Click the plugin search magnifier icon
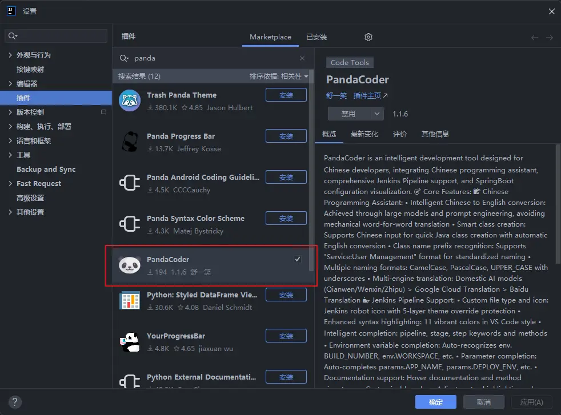This screenshot has width=561, height=415. pyautogui.click(x=124, y=58)
